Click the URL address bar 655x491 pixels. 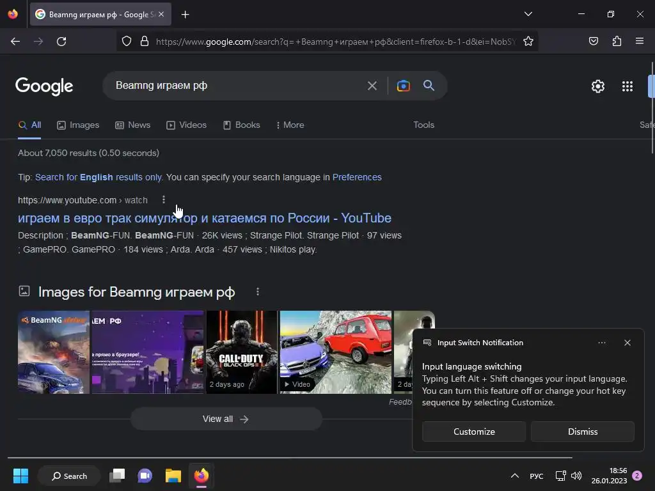(335, 42)
